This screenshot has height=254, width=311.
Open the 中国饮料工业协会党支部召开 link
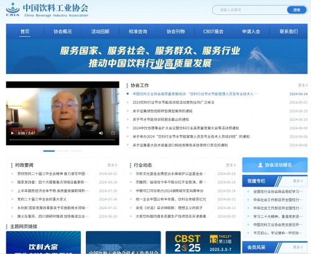tap(278, 225)
